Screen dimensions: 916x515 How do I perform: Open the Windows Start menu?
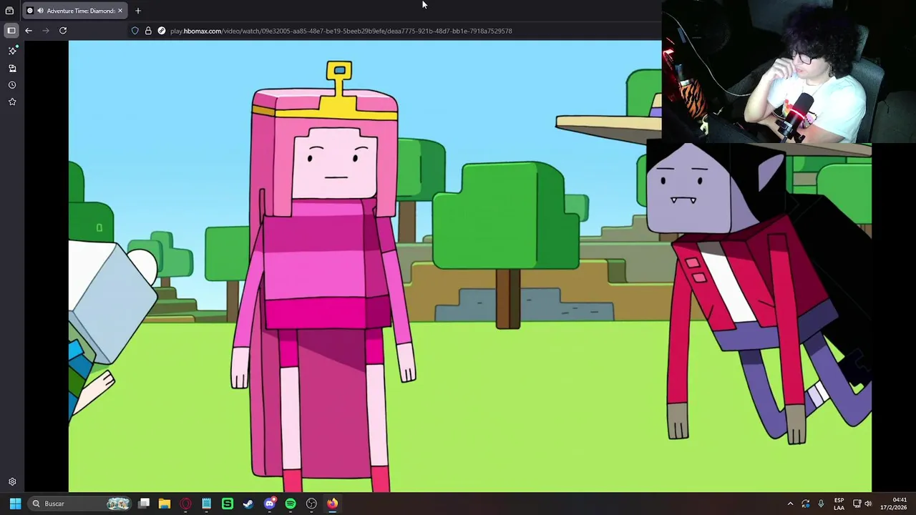click(x=15, y=504)
